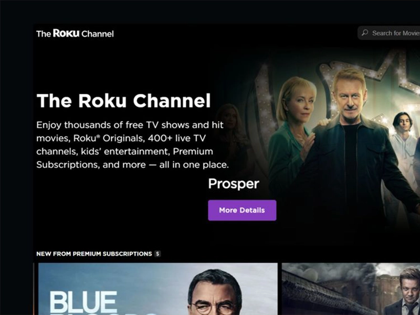Open More Details for Prosper

pos(242,211)
